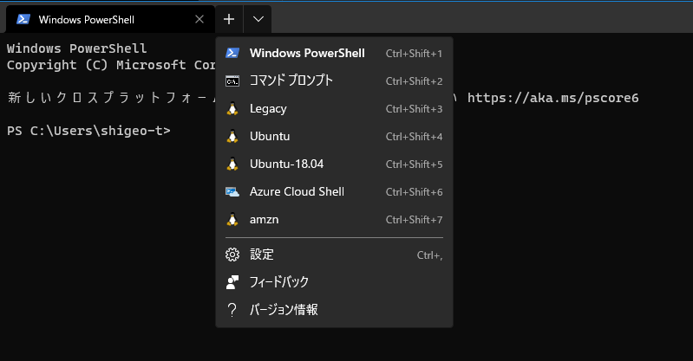Click the Ctrl+Shift+4 shortcut label
Screen dimensions: 693x361
click(x=414, y=137)
